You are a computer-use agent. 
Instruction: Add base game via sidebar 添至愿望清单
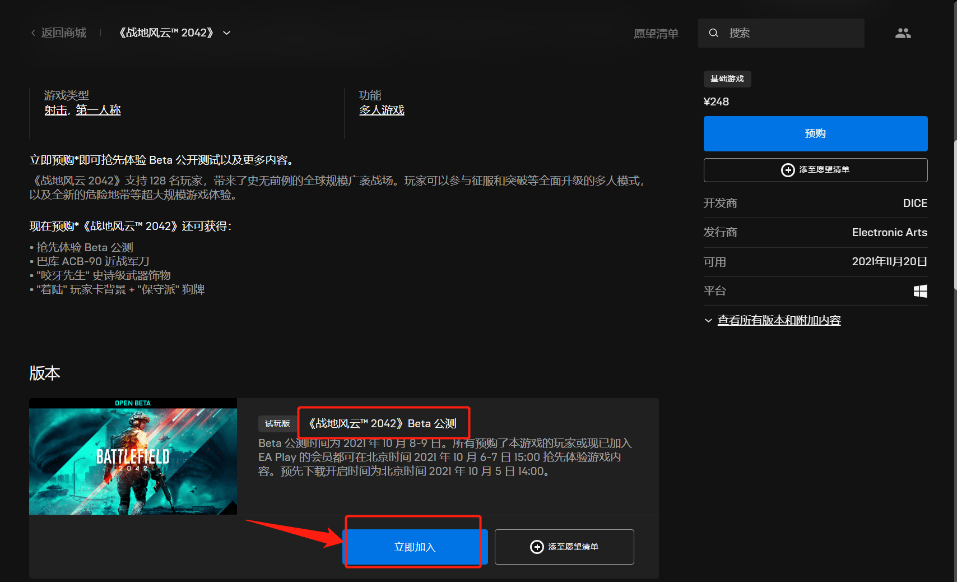point(815,170)
